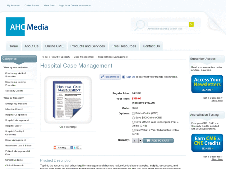Click the Home breadcrumb link
The image size is (226, 169).
(x=45, y=57)
